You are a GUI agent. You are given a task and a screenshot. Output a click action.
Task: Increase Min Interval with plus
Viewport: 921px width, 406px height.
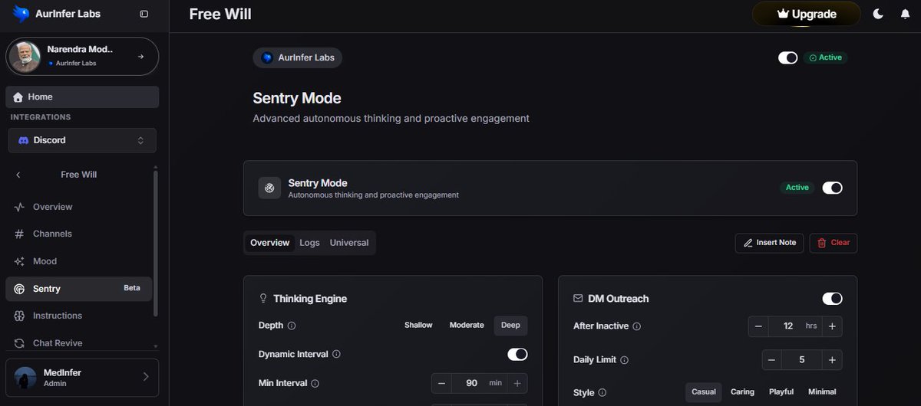(517, 383)
